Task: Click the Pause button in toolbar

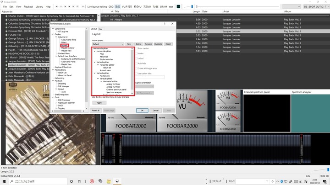Action: point(61,7)
